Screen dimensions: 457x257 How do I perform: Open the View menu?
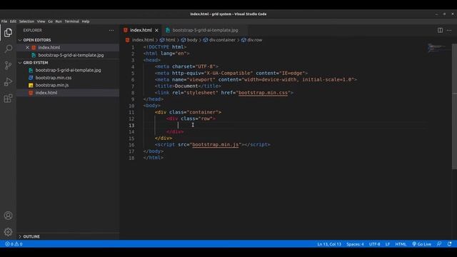tap(41, 21)
